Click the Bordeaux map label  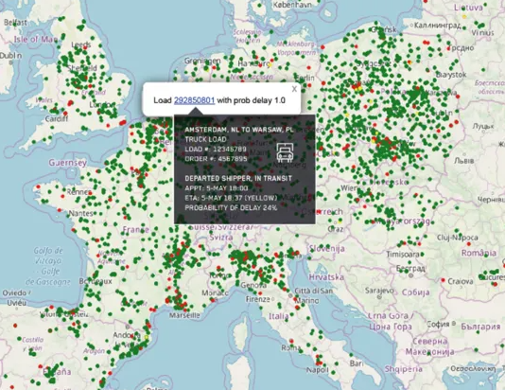96,281
